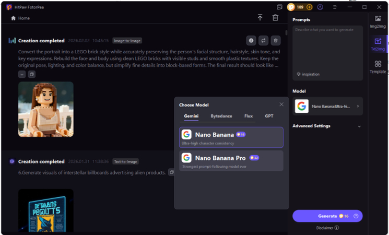Expand the full LEGO prompt text
Image resolution: width=389 pixels, height=235 pixels.
point(22,74)
